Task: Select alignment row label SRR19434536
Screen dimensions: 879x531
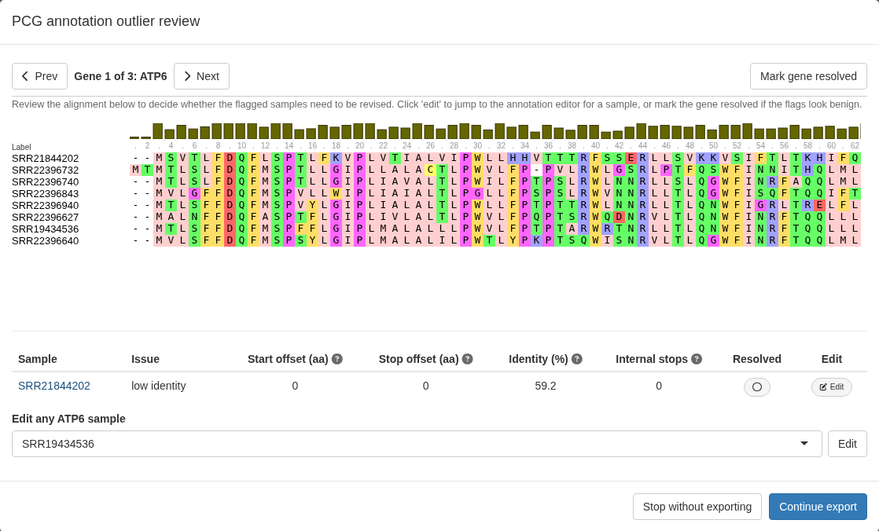Action: 46,229
